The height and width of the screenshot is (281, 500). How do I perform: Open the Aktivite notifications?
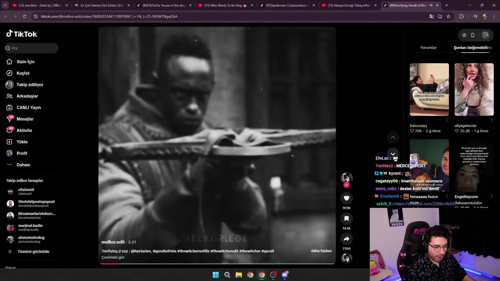pyautogui.click(x=24, y=130)
